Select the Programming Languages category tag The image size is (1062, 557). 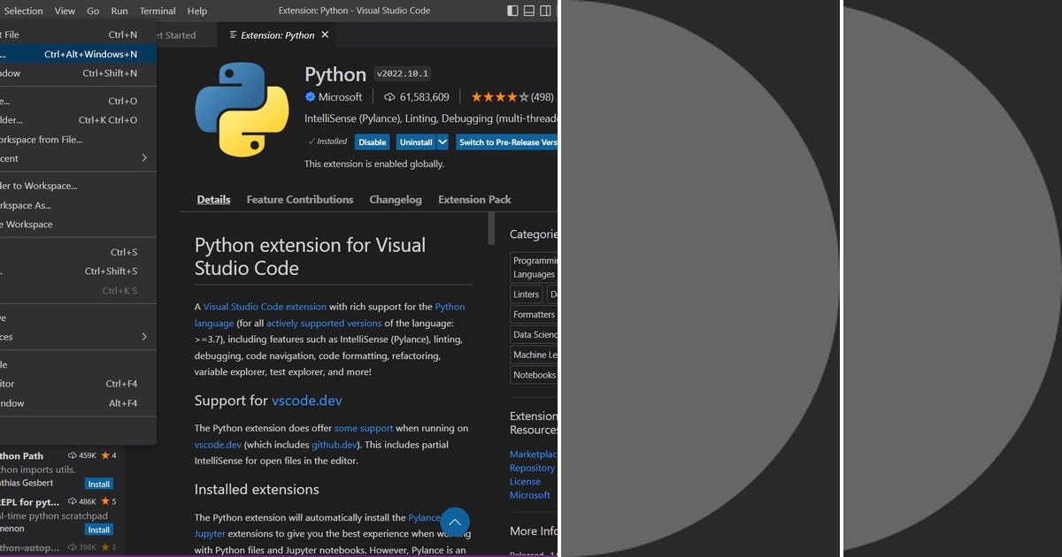[534, 267]
